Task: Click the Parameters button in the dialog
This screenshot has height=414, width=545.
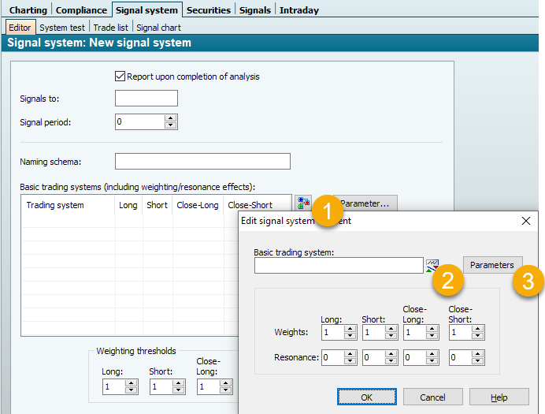Action: coord(492,265)
